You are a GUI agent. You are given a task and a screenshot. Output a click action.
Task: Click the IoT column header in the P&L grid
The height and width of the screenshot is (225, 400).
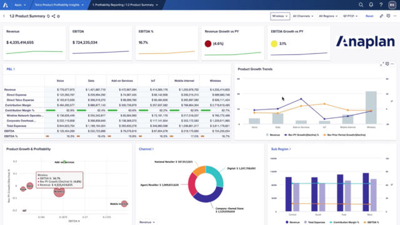click(x=153, y=81)
